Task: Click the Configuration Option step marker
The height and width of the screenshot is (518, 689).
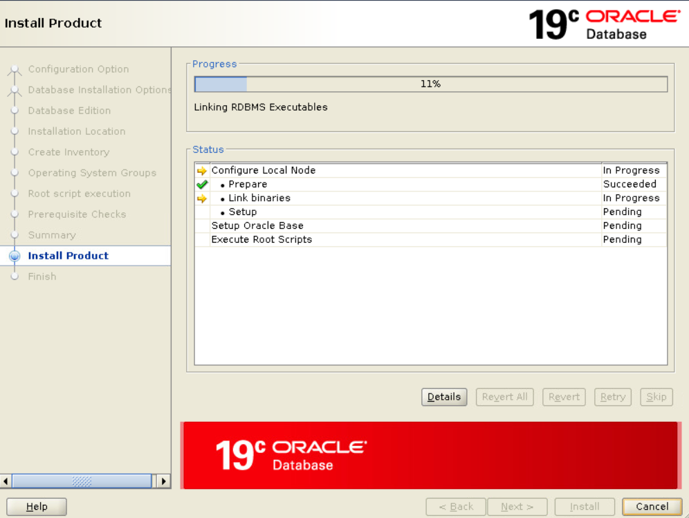Action: [x=15, y=69]
